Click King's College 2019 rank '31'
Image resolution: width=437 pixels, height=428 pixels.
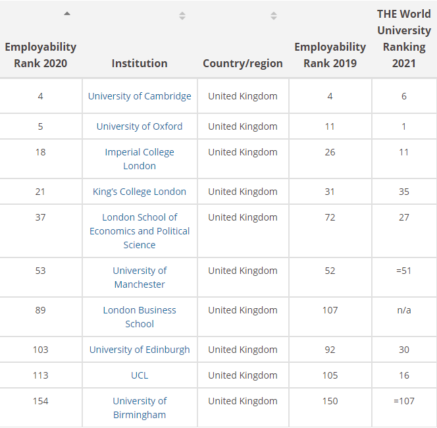(x=330, y=192)
